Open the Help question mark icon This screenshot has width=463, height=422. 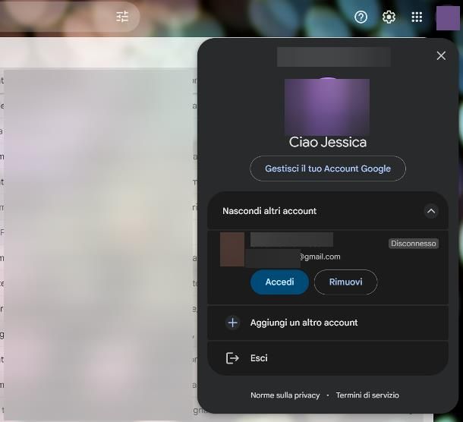pos(361,17)
